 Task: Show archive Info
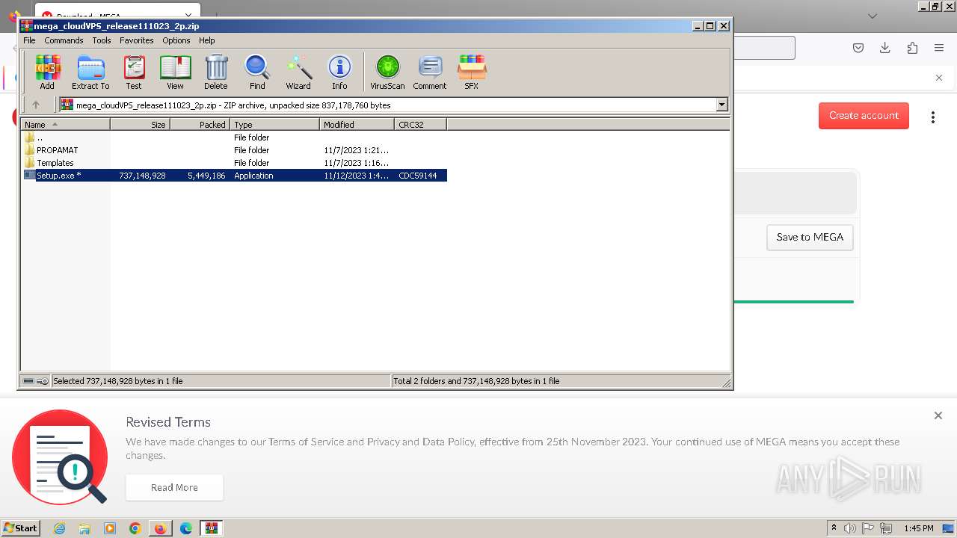click(339, 72)
